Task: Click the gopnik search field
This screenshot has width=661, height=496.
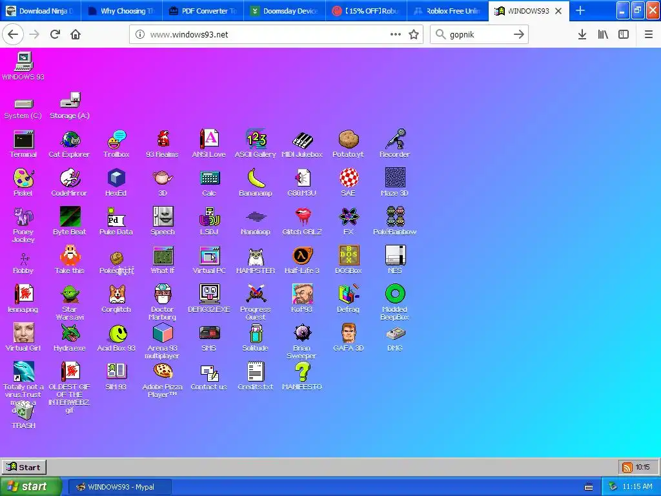Action: [x=479, y=35]
